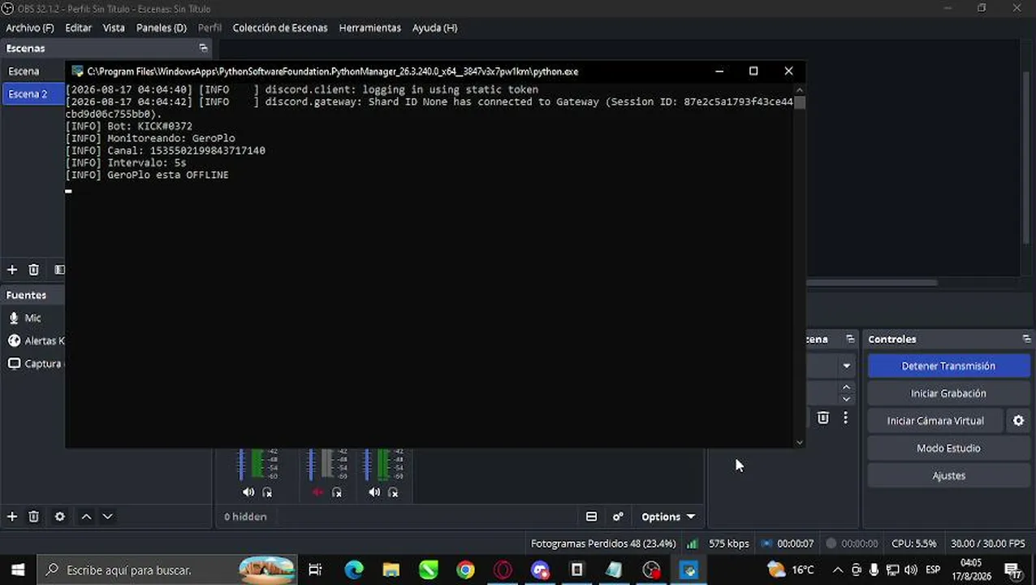This screenshot has height=585, width=1036.
Task: Switch mixer to vertical layout icon
Action: [591, 517]
